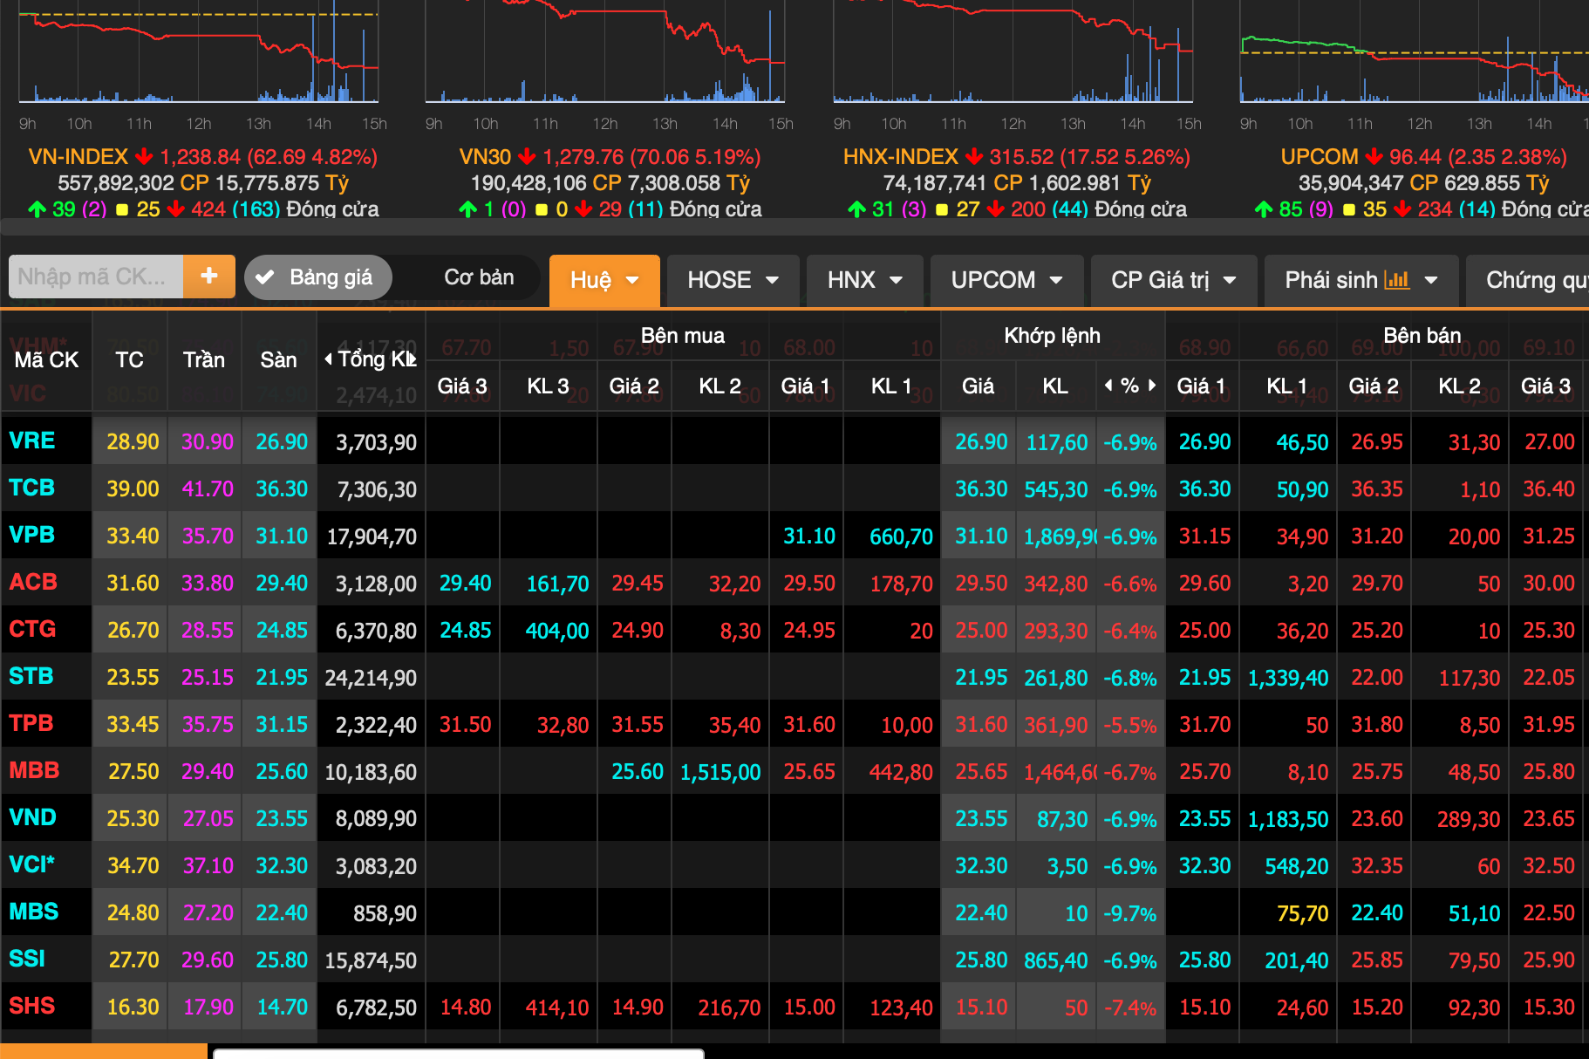Switch the view toggle to Cơ bản

click(479, 277)
